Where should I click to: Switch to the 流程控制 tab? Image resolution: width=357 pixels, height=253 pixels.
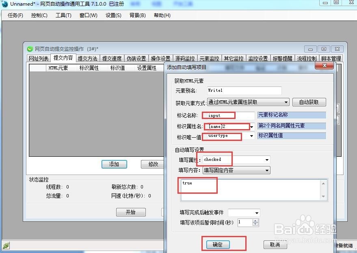307,58
